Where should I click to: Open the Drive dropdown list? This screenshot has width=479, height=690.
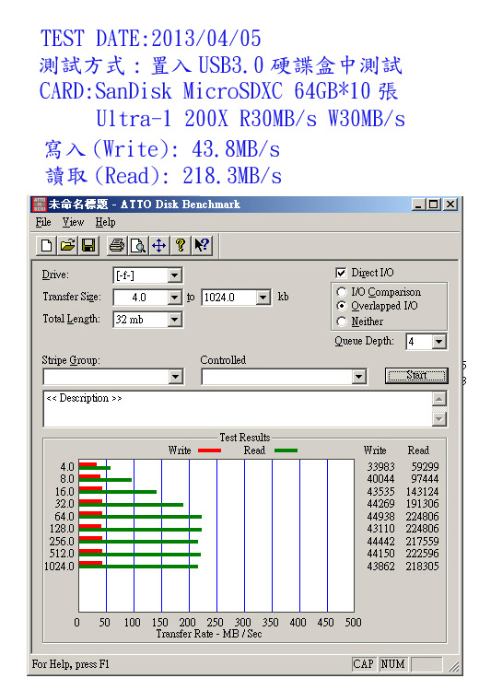point(175,275)
